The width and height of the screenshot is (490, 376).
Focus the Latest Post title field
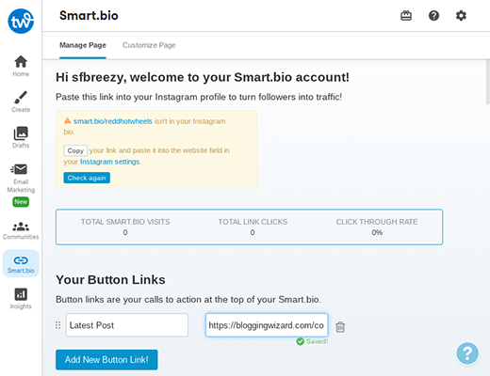click(127, 325)
